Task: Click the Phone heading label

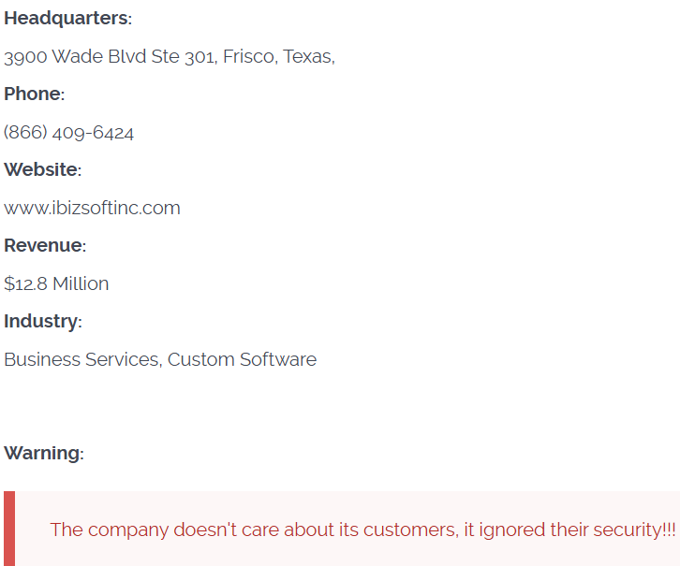Action: pos(33,94)
